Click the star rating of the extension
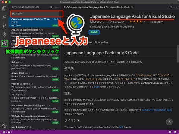The height and width of the screenshot is (134, 179). pos(137,22)
